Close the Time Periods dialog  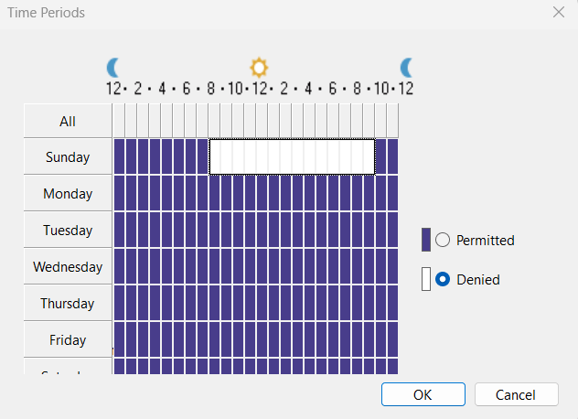click(x=559, y=13)
